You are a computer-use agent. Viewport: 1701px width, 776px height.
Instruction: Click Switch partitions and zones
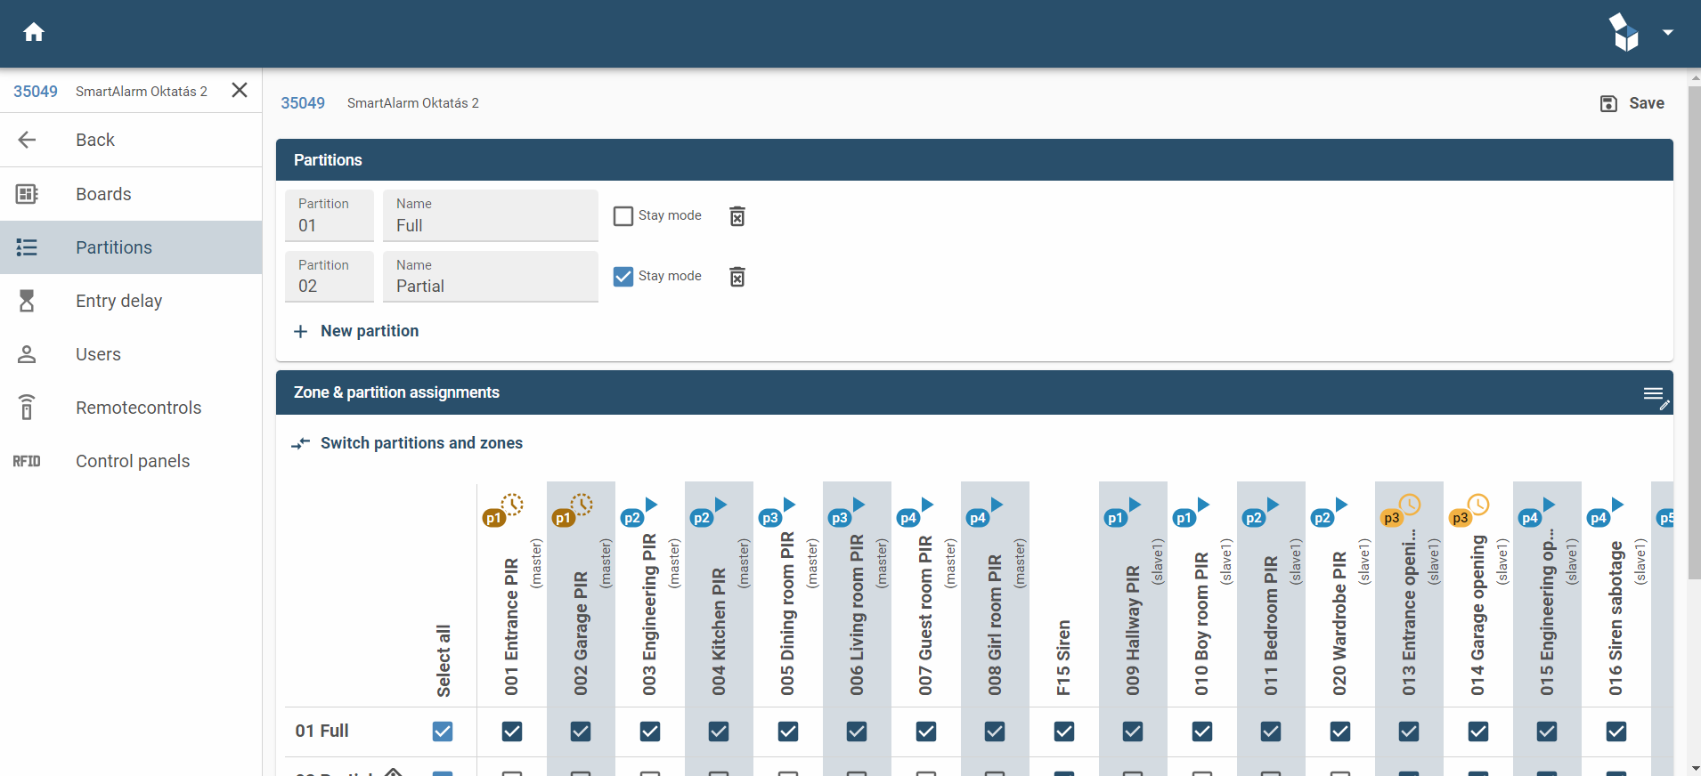point(408,443)
